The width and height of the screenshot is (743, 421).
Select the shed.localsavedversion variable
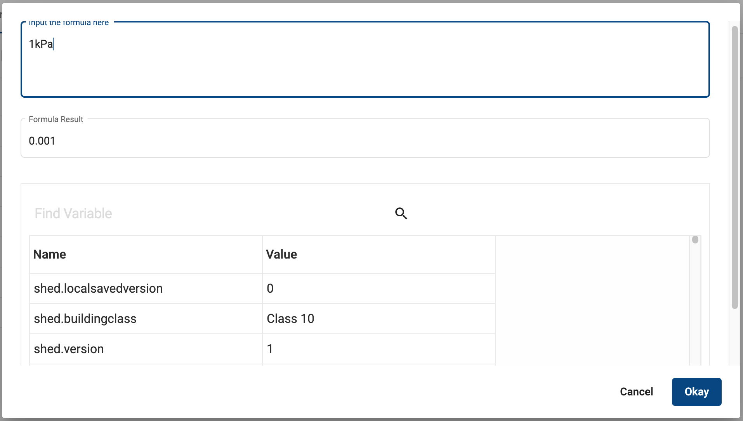[x=98, y=288]
